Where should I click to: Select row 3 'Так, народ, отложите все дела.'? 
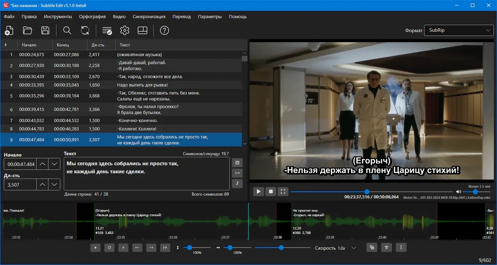(121, 77)
